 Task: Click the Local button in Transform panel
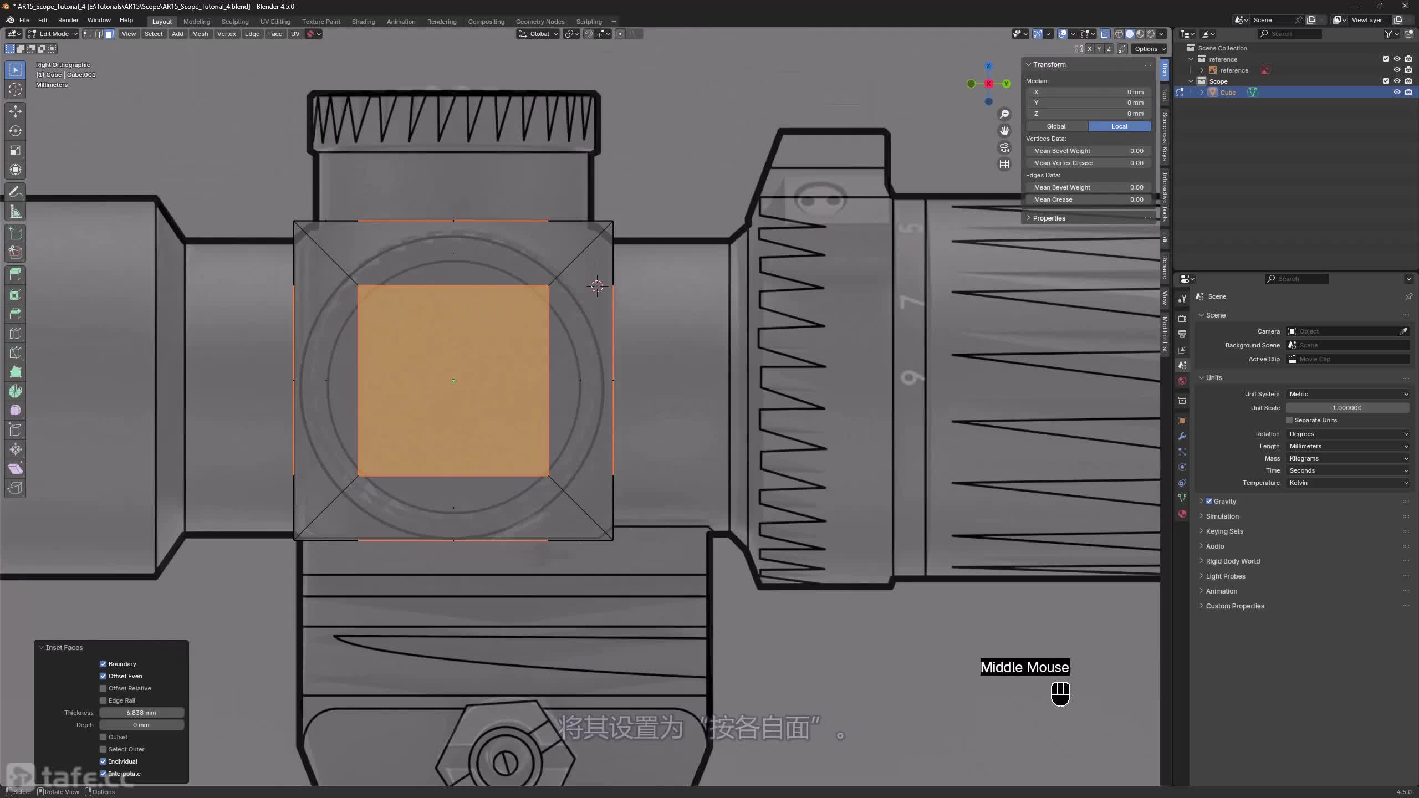(x=1120, y=126)
